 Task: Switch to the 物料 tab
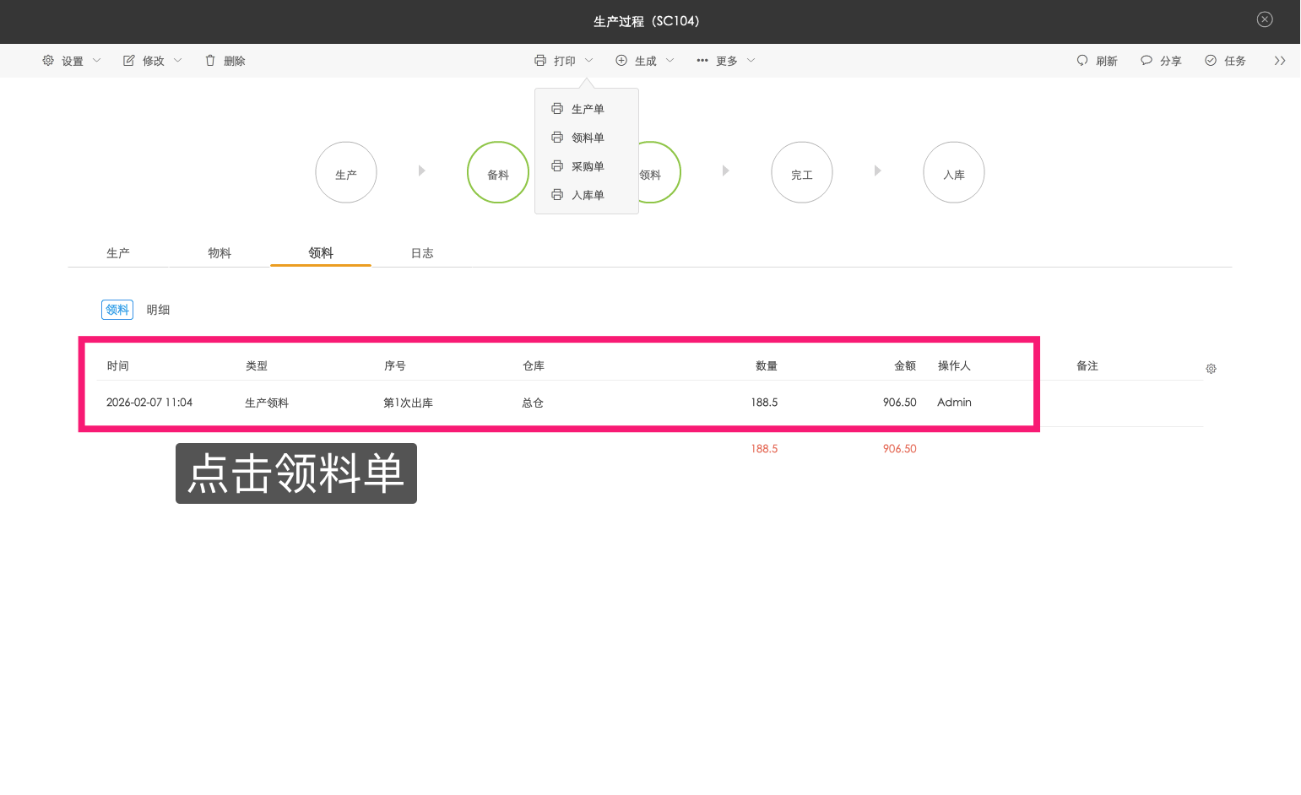tap(220, 253)
